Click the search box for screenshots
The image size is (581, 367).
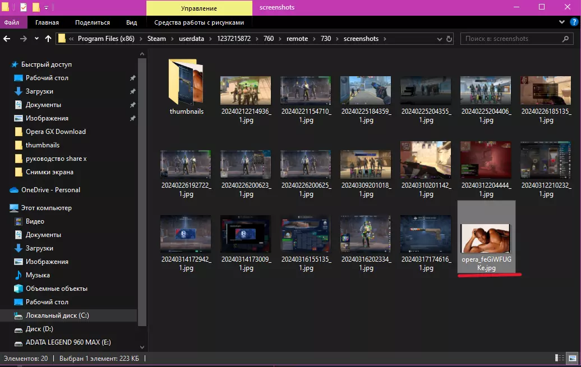tap(510, 39)
